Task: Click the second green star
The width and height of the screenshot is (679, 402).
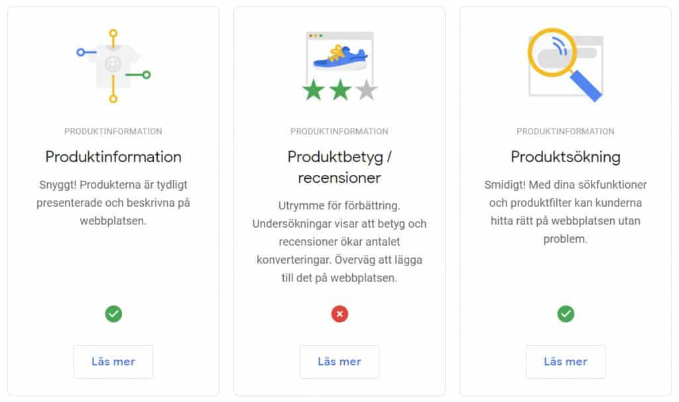Action: (340, 89)
